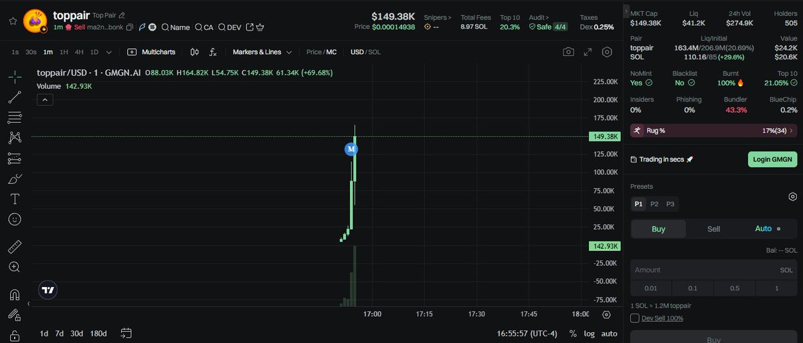Select the brush drawing tool
This screenshot has width=803, height=343.
(x=14, y=179)
